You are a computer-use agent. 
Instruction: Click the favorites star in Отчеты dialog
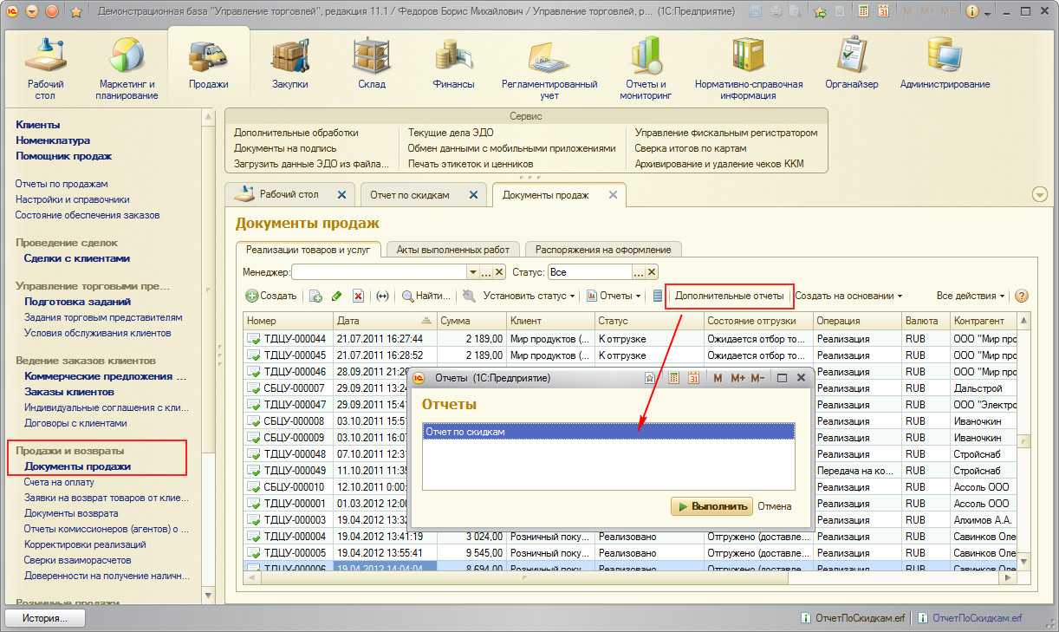point(649,378)
